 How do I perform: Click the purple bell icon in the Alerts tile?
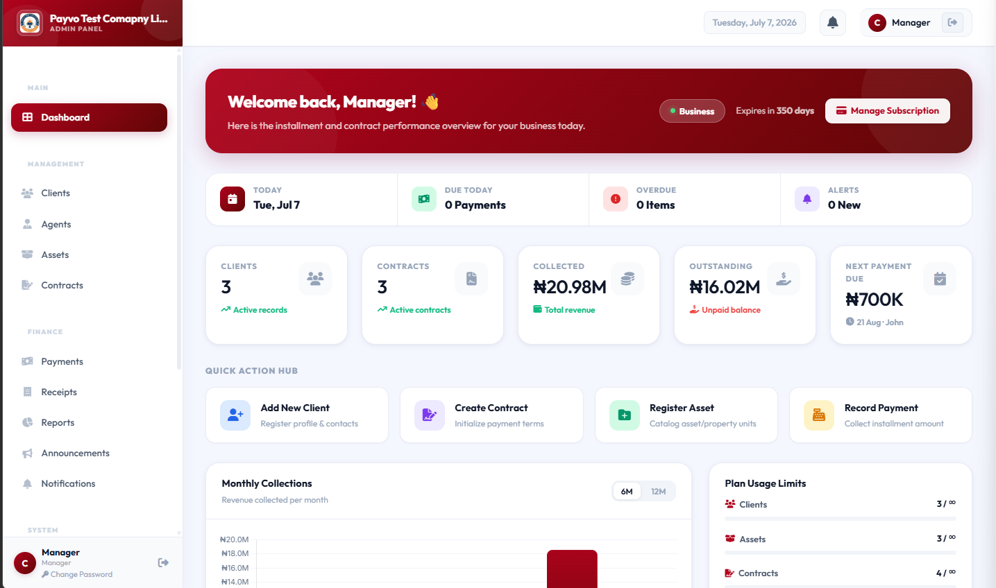pos(807,199)
